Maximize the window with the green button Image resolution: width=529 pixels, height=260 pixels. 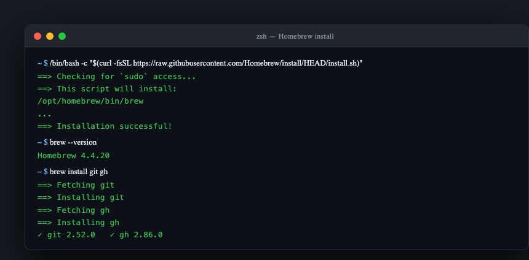coord(62,36)
